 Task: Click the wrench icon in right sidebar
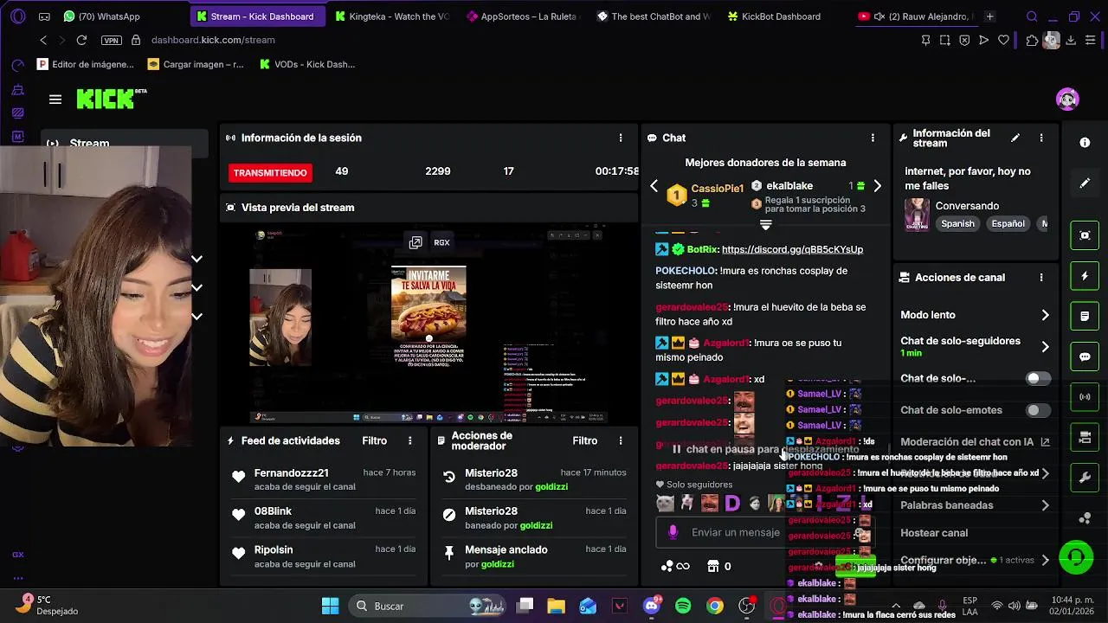pos(1085,478)
